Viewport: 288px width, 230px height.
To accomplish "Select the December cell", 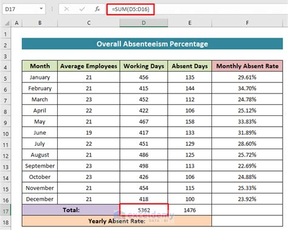I will 39,199.
